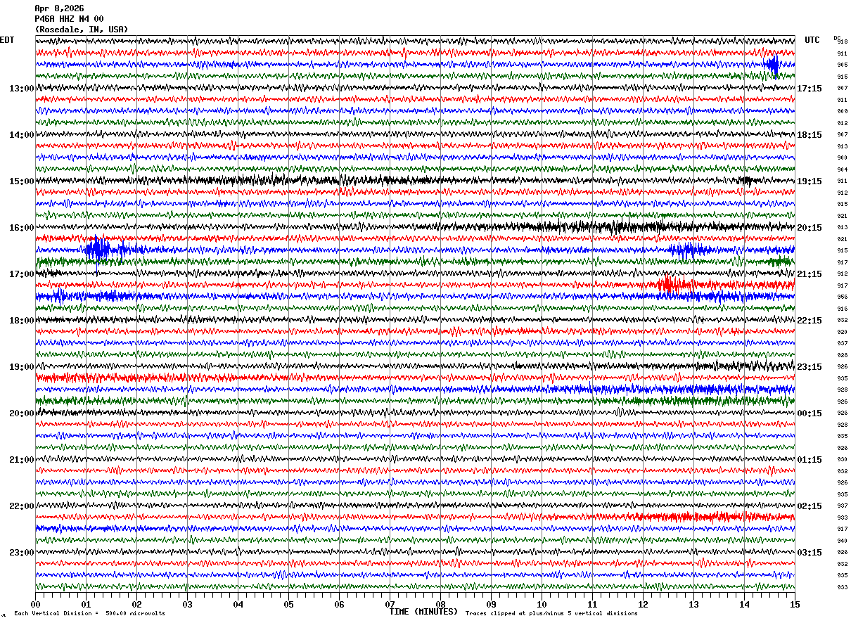
Task: Click the TIME (MINUTES) axis title
Action: [x=423, y=612]
